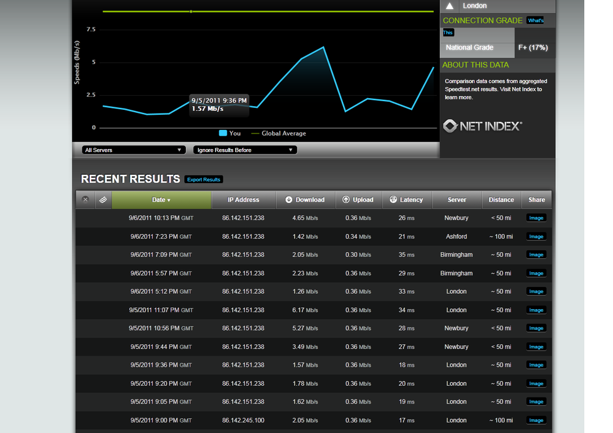613x433 pixels.
Task: Click the Net Index logo
Action: click(482, 126)
